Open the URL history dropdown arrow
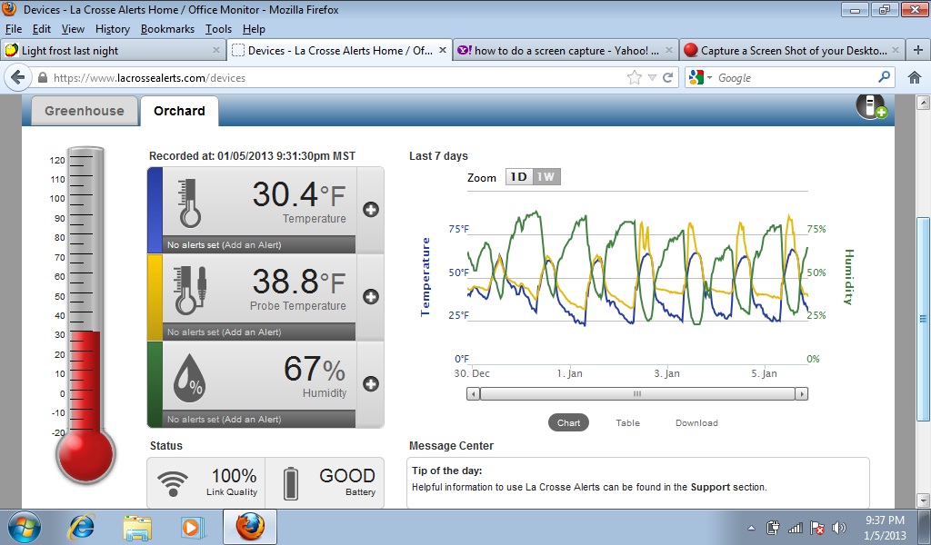931x545 pixels. click(652, 78)
